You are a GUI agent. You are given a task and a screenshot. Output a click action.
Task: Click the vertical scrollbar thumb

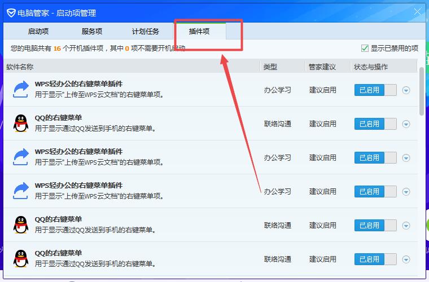[x=421, y=91]
